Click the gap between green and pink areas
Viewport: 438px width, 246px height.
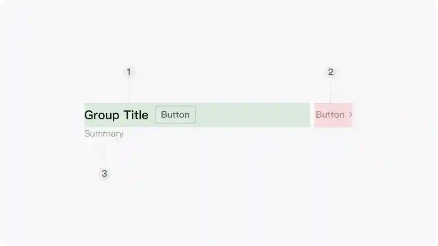click(312, 115)
